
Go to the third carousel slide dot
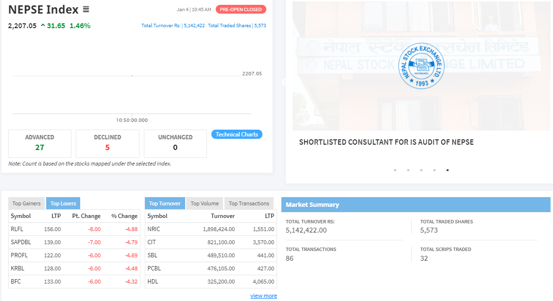tap(421, 170)
